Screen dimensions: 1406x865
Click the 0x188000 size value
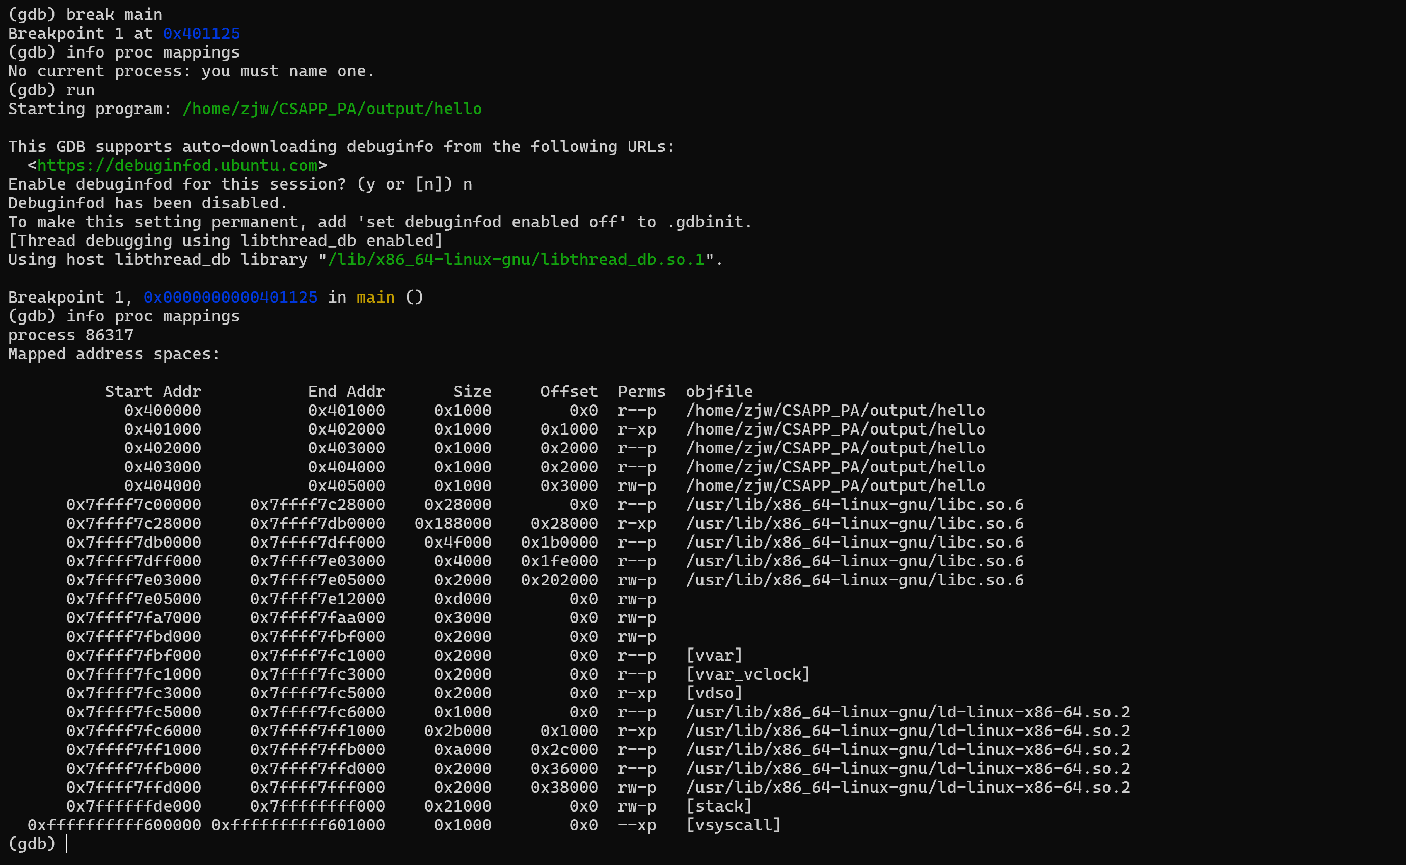tap(452, 524)
